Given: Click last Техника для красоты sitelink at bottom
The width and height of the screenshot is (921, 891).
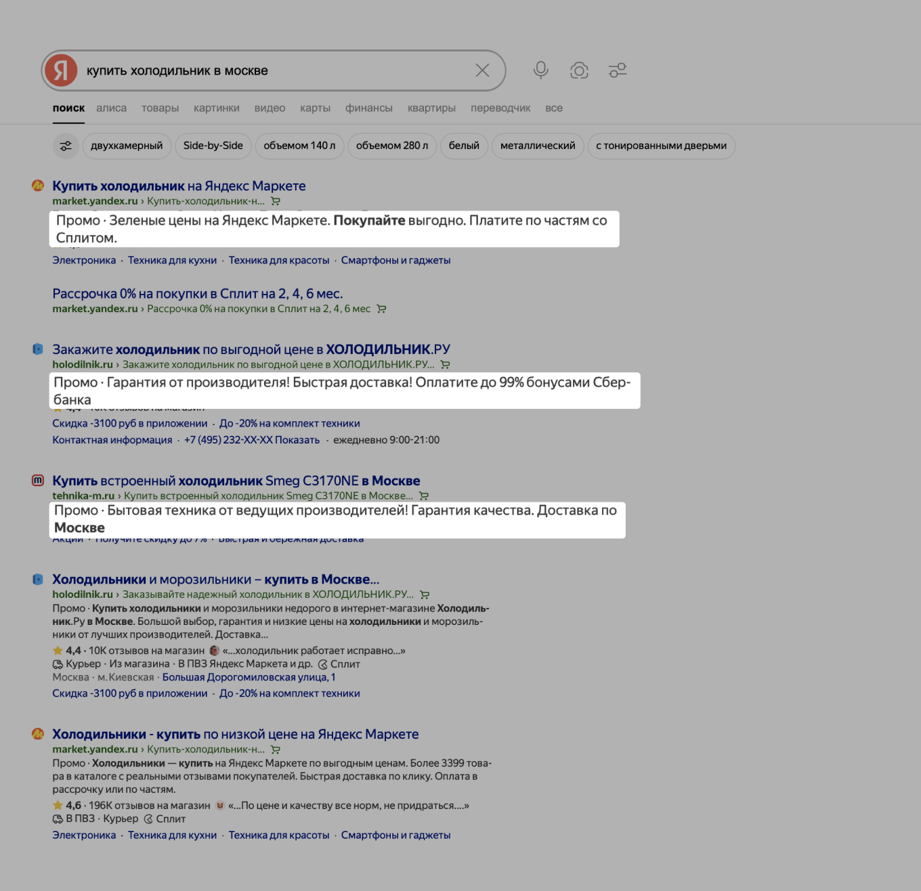Looking at the screenshot, I should click(x=279, y=835).
